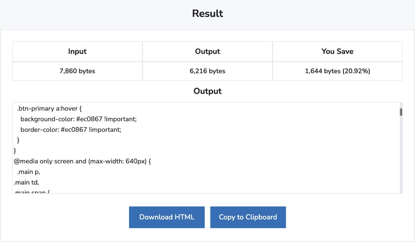Image resolution: width=415 pixels, height=242 pixels.
Task: Click the 6,216 bytes output size cell
Action: point(207,70)
